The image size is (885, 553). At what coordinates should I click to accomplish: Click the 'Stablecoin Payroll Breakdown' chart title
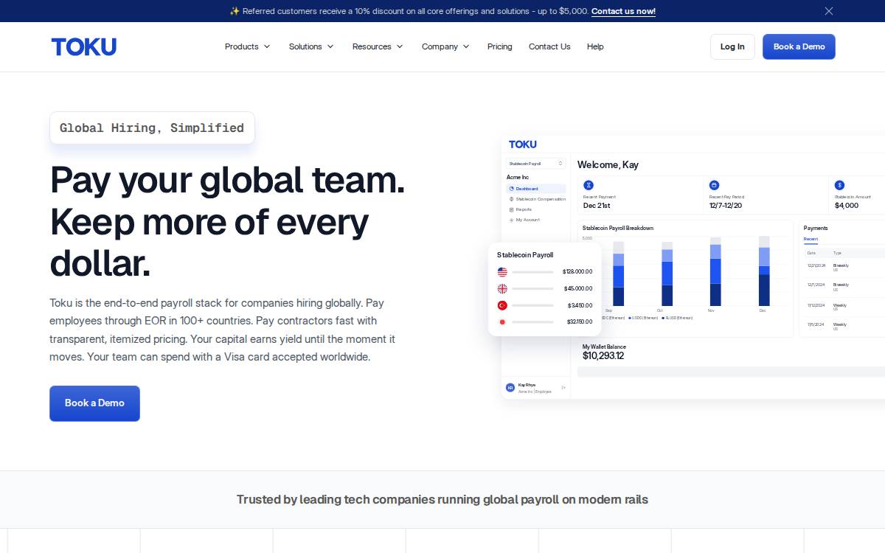click(618, 228)
